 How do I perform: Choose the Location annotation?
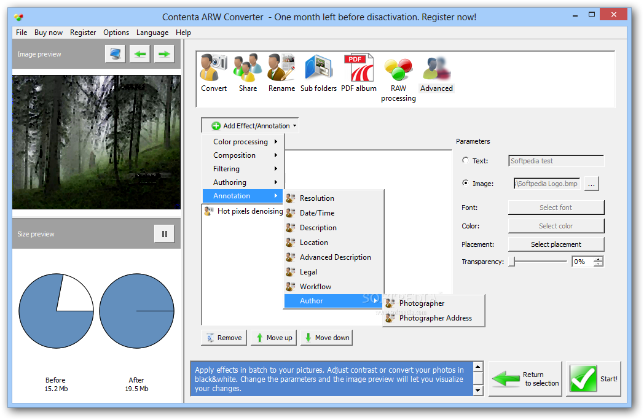tap(334, 243)
